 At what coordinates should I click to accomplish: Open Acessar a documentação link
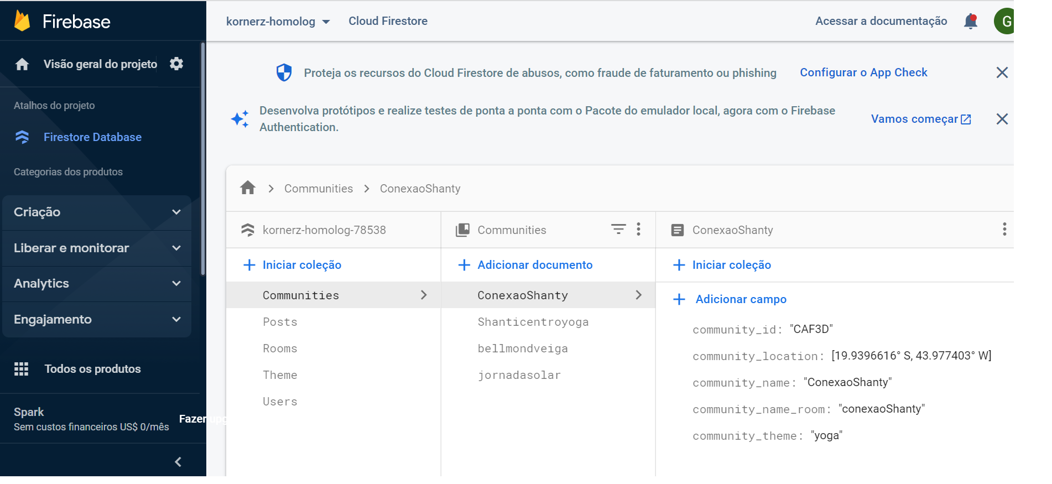(x=881, y=21)
